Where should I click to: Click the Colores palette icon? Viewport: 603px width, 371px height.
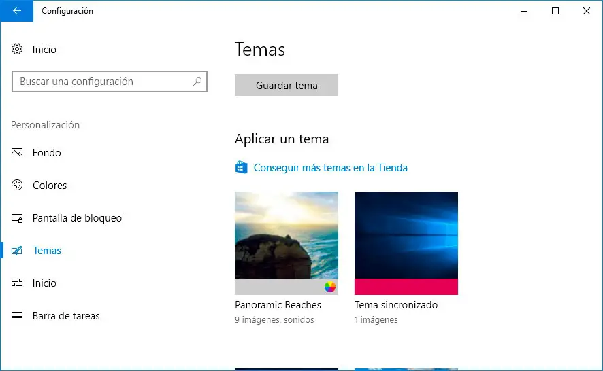click(18, 185)
